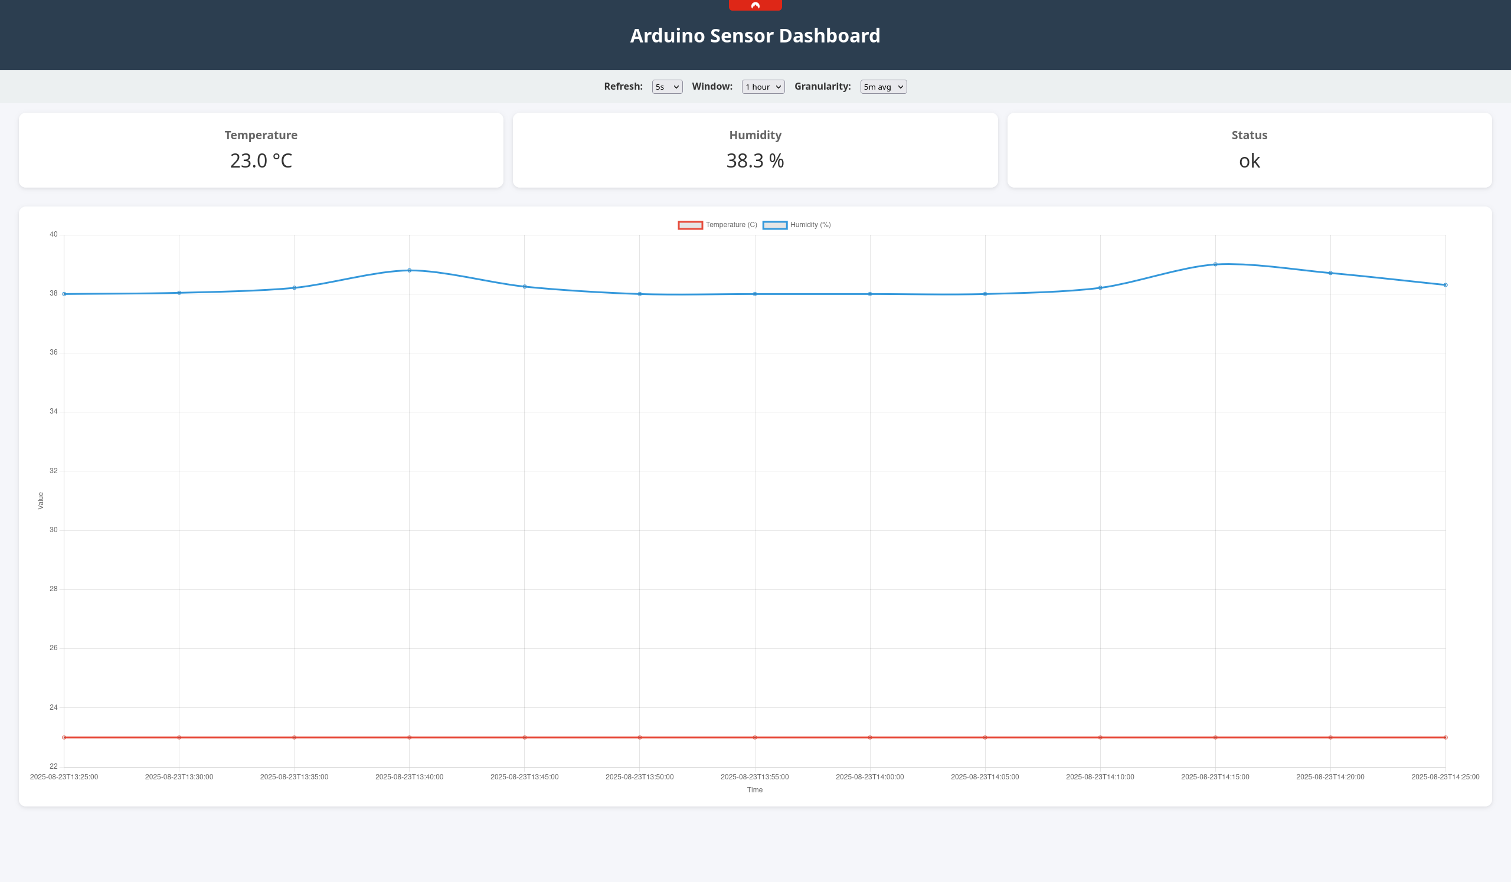Open the Refresh interval dropdown

(667, 87)
